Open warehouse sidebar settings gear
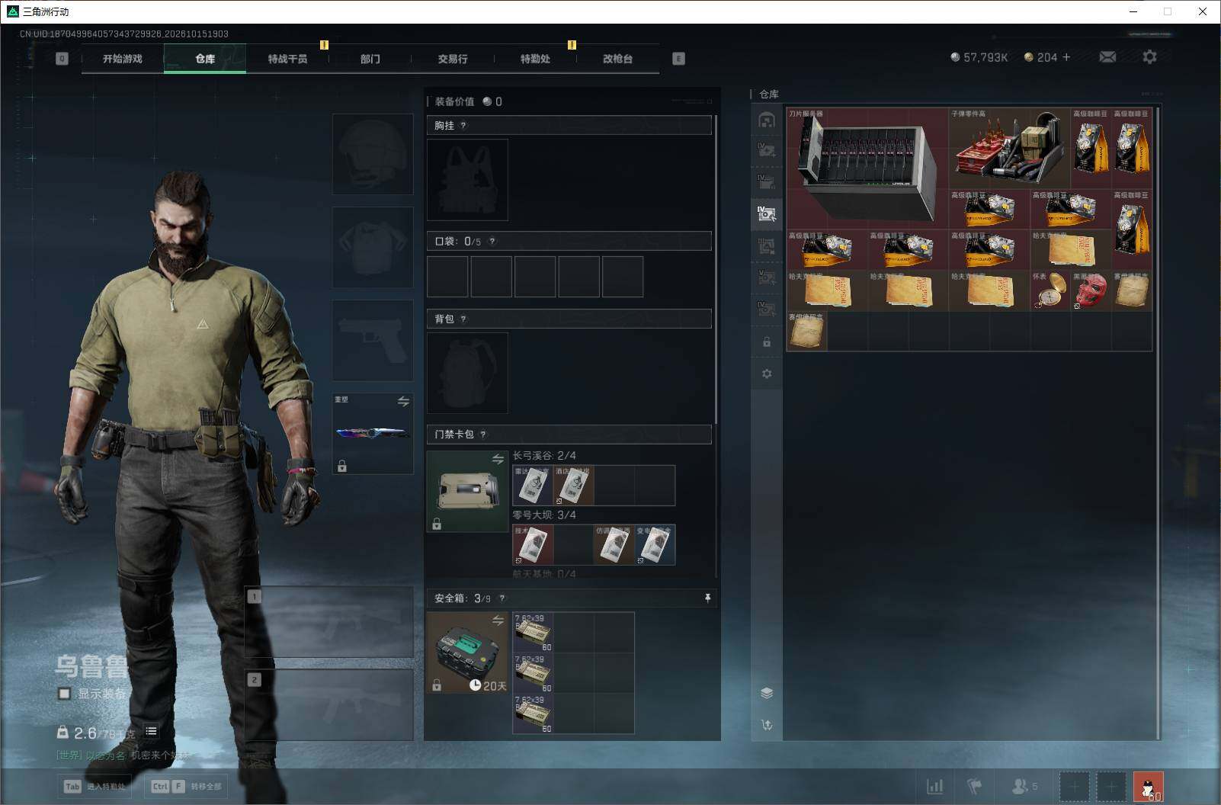This screenshot has height=805, width=1221. click(767, 374)
